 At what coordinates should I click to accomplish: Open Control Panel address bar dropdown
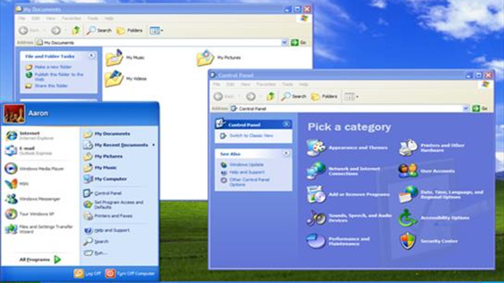pos(466,109)
